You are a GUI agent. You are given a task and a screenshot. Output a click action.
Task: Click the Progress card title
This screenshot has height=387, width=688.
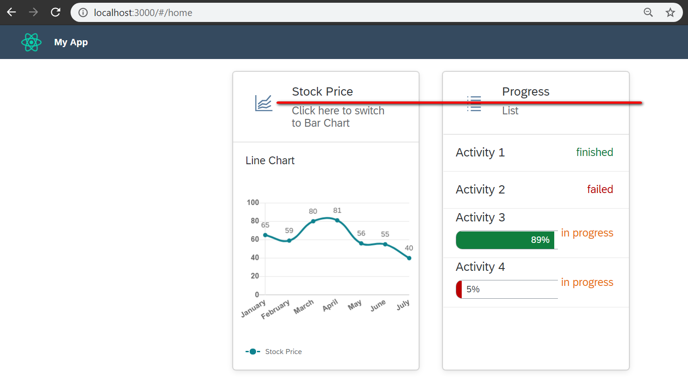525,91
